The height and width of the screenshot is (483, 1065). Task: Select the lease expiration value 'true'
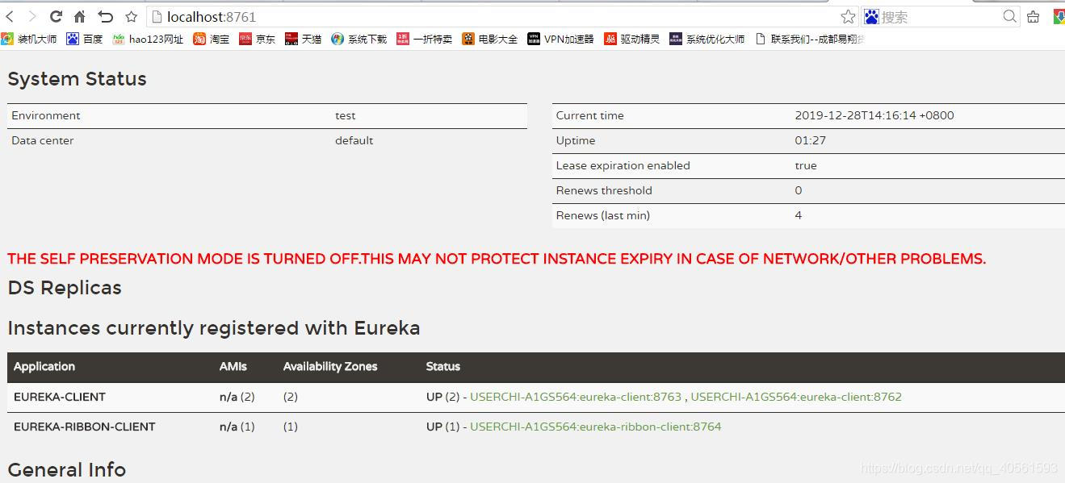(806, 165)
